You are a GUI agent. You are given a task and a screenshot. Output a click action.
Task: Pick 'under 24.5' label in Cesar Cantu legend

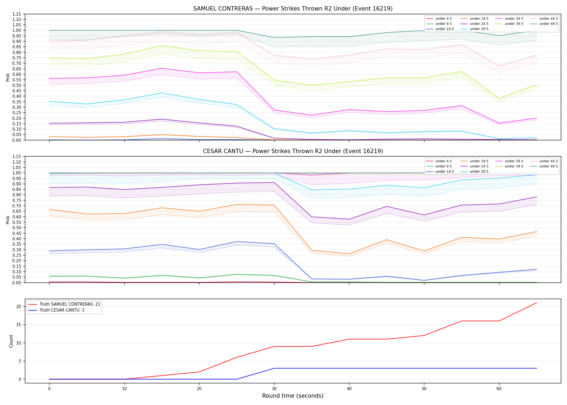pyautogui.click(x=479, y=166)
